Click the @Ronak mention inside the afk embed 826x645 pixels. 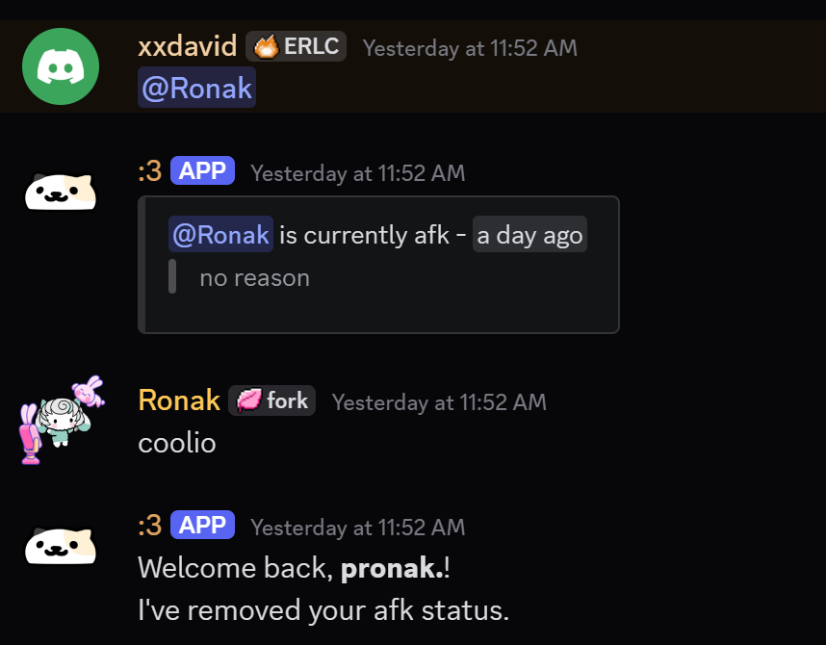click(220, 234)
